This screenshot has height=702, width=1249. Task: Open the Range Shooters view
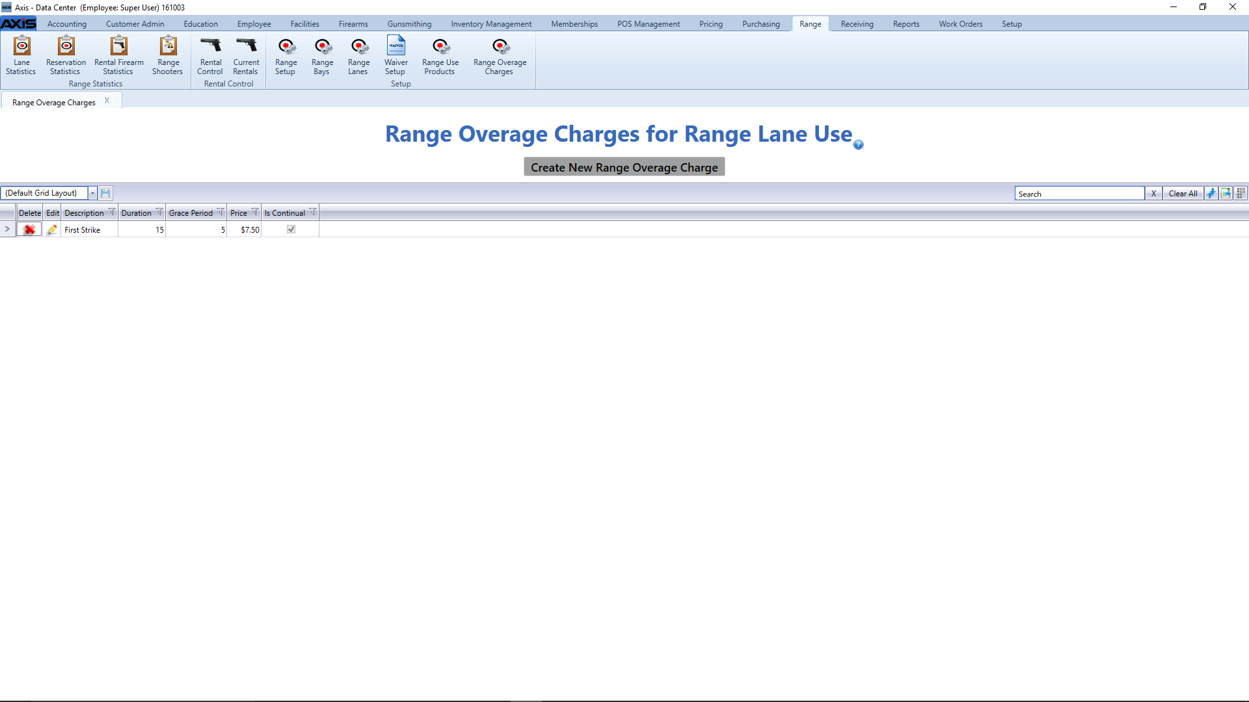(x=168, y=56)
